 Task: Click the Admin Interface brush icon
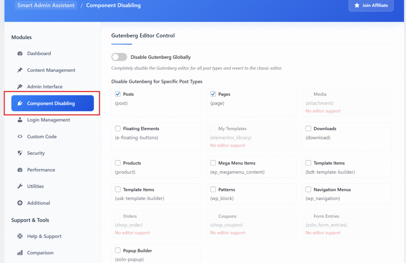point(20,87)
